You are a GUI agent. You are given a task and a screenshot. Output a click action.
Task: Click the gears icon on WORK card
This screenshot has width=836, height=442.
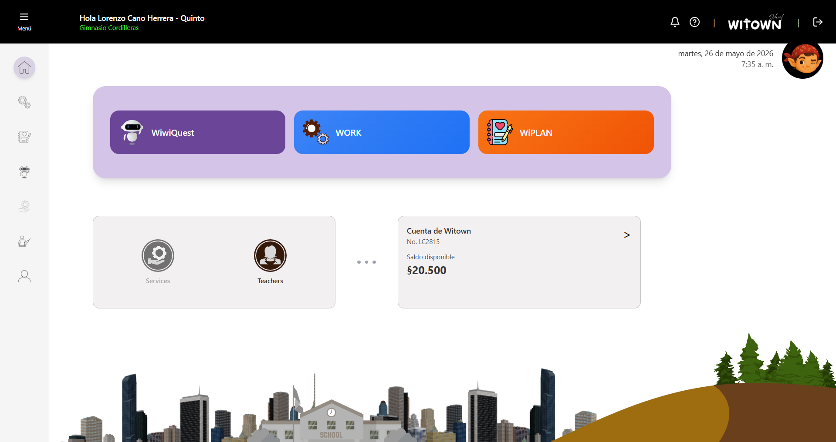316,132
